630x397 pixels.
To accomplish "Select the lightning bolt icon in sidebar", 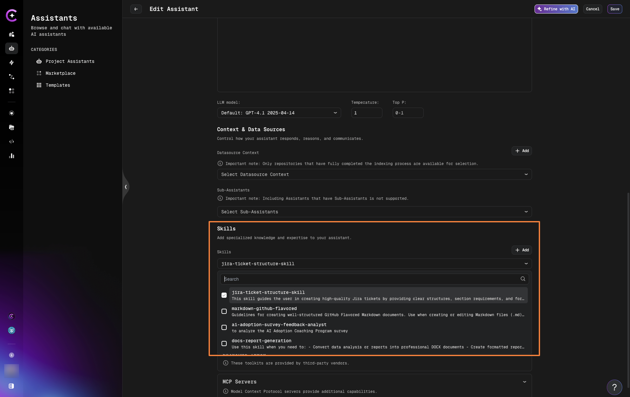I will click(x=12, y=63).
